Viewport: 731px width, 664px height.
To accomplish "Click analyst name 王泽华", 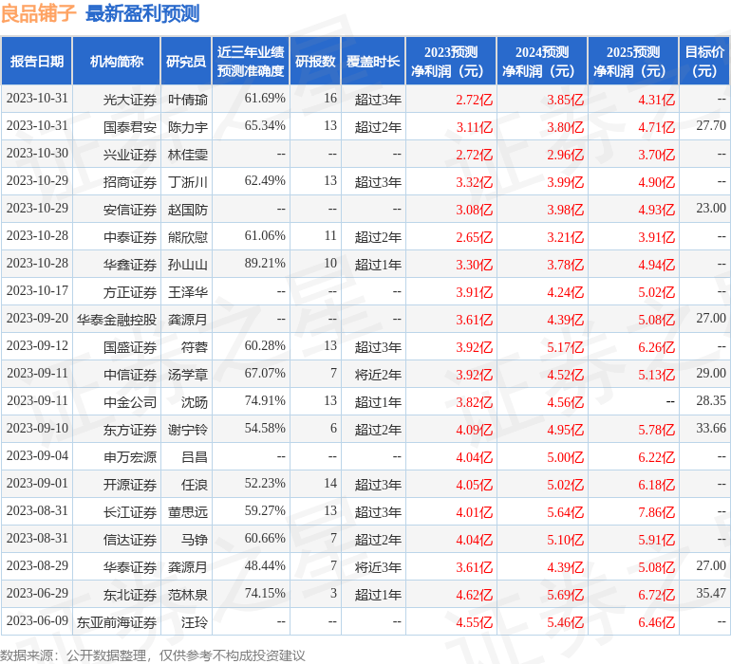I will 187,292.
